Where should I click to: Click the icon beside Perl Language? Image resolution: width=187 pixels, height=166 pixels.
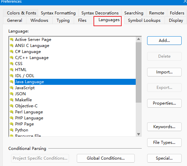tap(11, 112)
